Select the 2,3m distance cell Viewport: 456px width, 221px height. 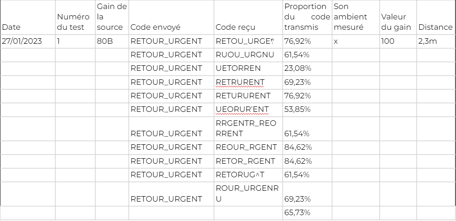[436, 41]
